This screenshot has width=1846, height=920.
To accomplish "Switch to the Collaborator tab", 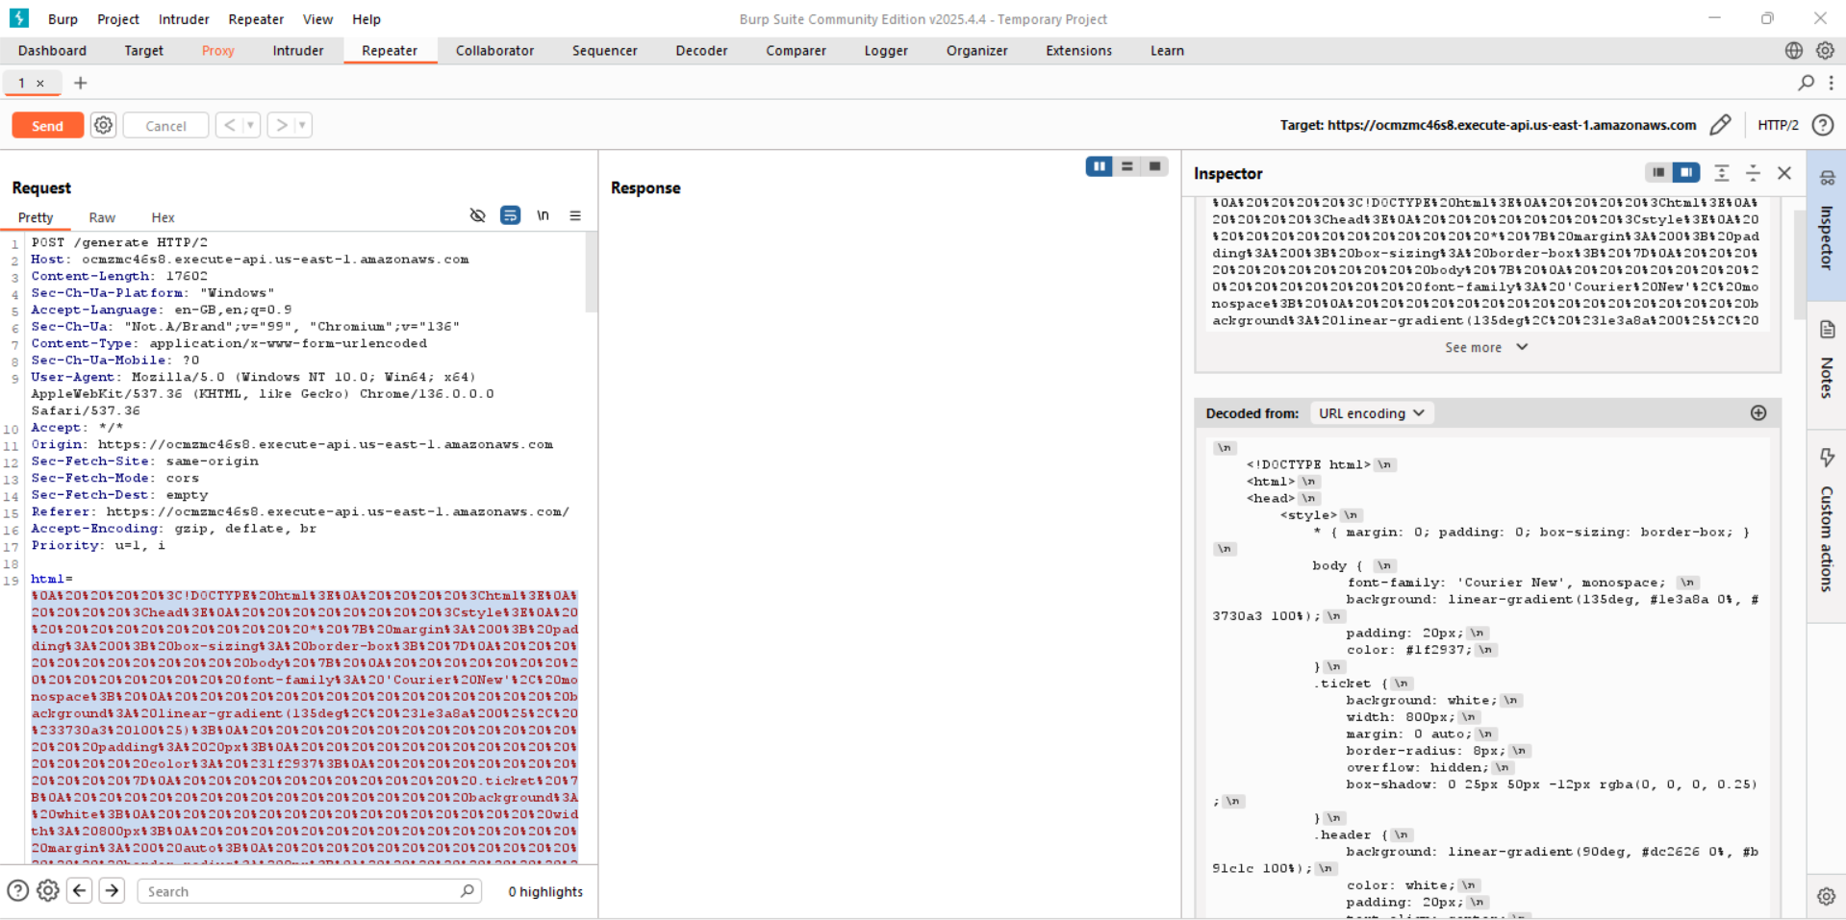I will [494, 51].
